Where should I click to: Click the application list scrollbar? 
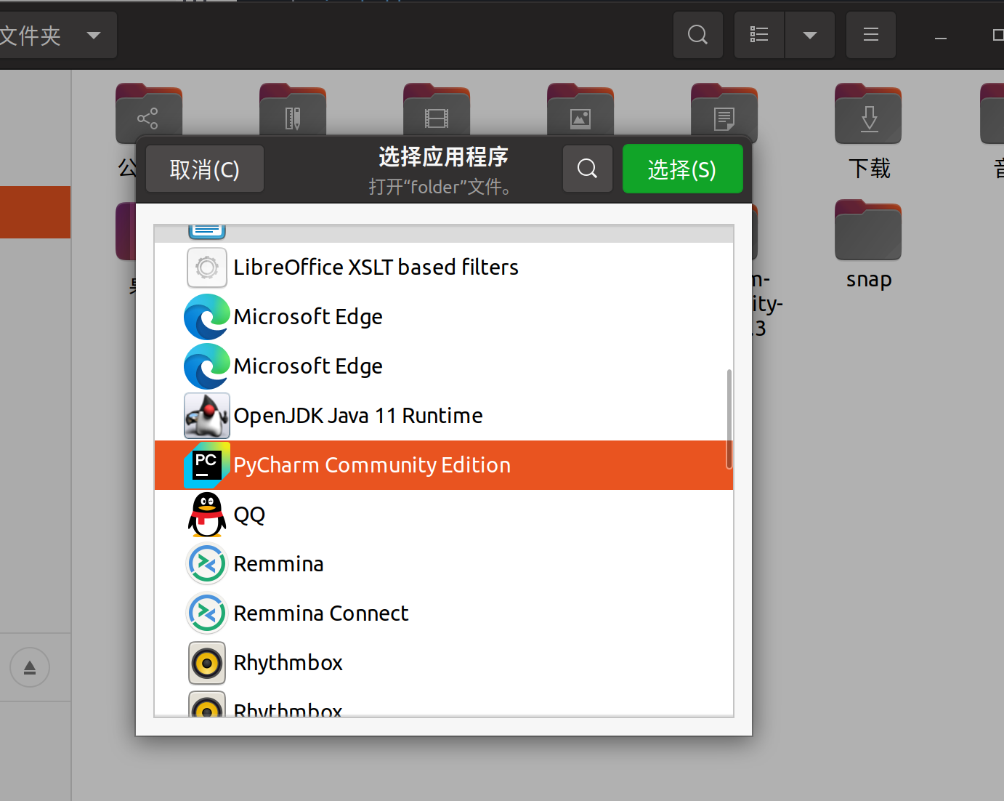pyautogui.click(x=729, y=419)
